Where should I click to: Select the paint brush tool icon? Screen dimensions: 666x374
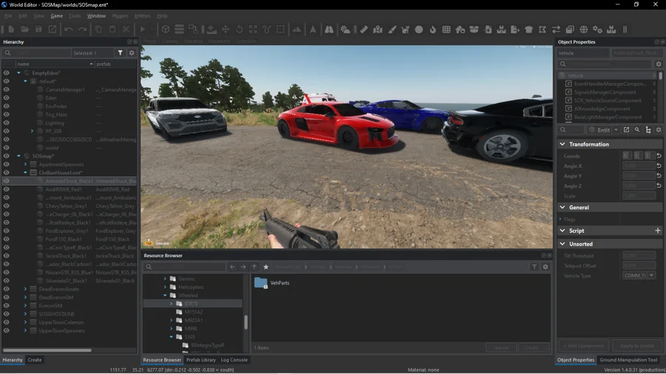click(392, 30)
